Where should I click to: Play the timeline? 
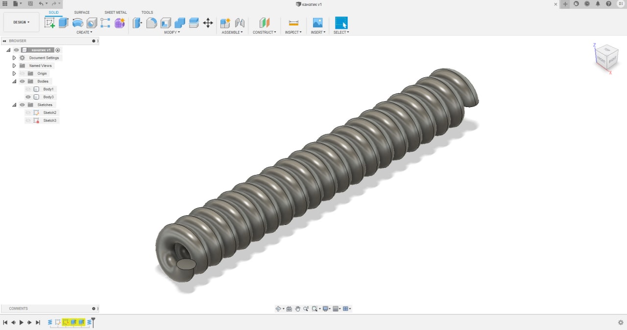(22, 322)
